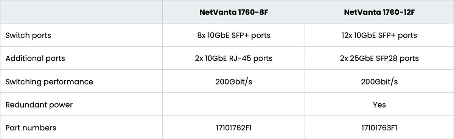Click the Part numbers row label

tap(31, 128)
